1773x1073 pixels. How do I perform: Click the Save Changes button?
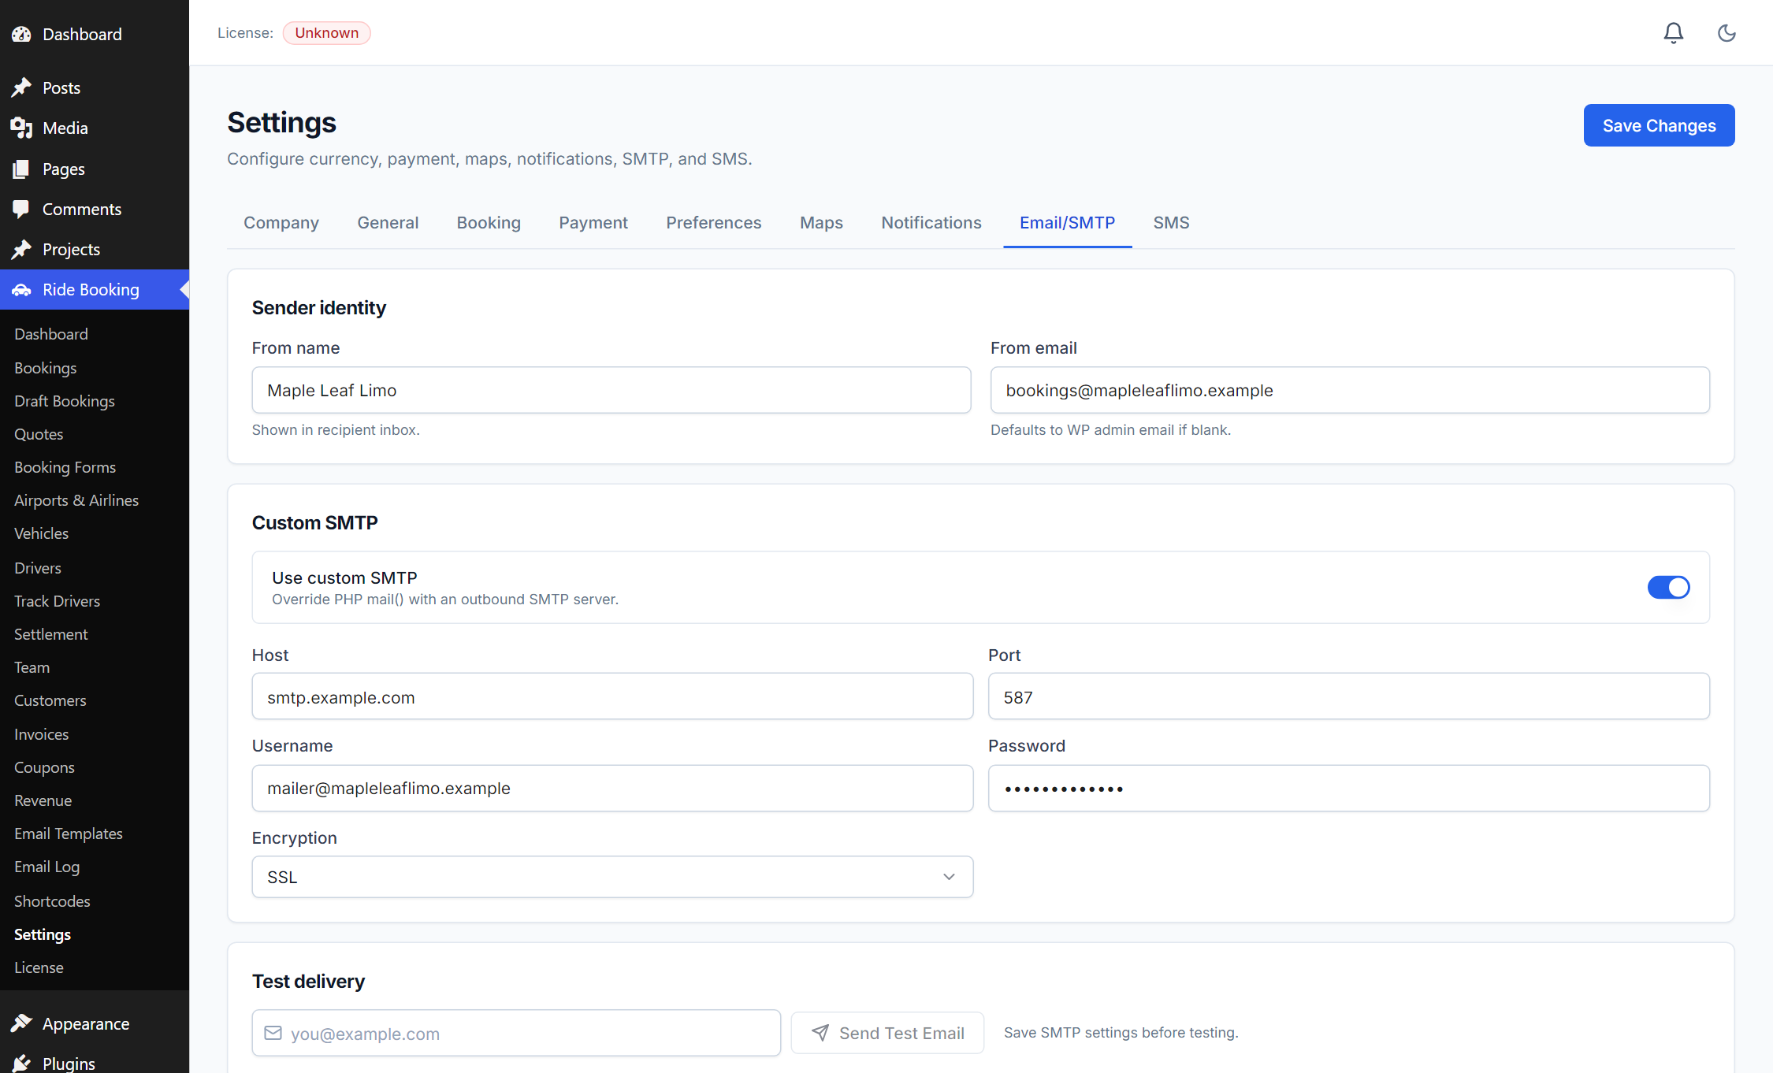(1659, 125)
